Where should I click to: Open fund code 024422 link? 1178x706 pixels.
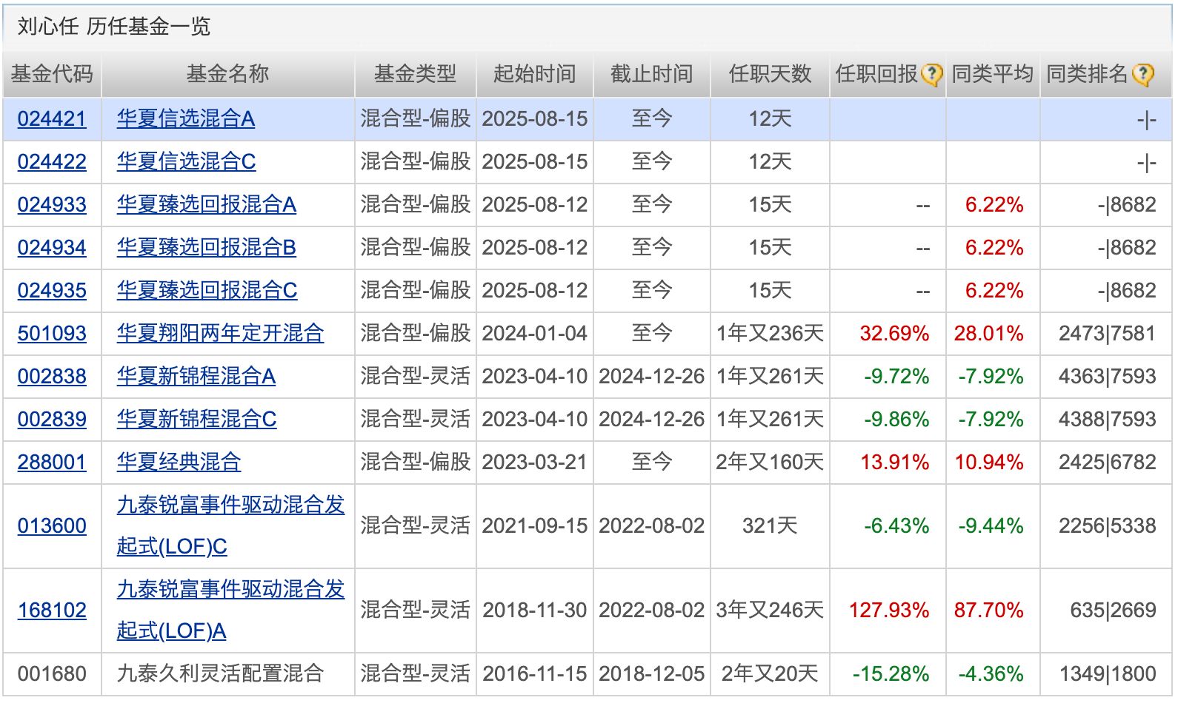click(52, 161)
